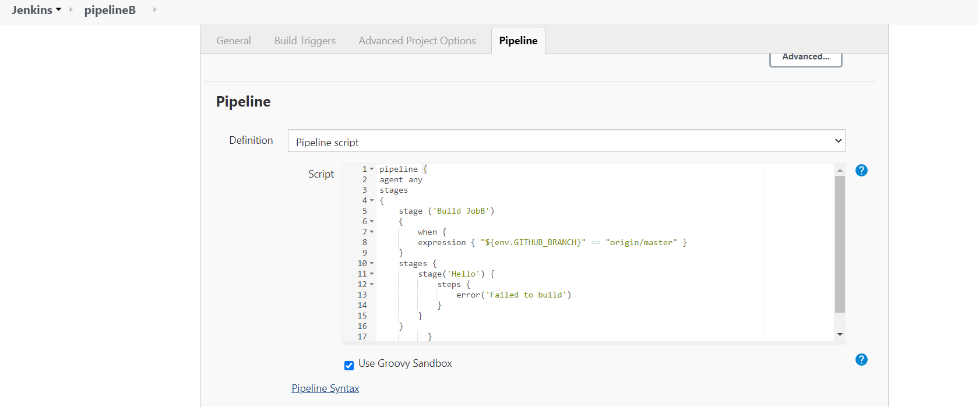Open the Definition dropdown showing Pipeline script

(x=566, y=141)
